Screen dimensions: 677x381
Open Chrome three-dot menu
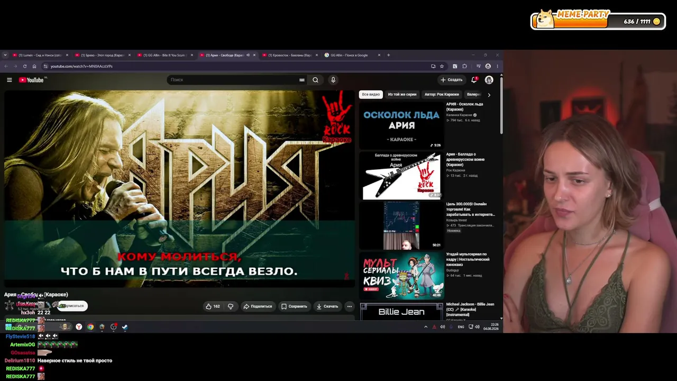point(497,66)
